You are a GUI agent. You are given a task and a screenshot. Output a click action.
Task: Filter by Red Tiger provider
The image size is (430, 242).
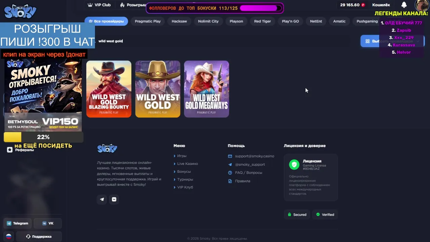pyautogui.click(x=262, y=21)
